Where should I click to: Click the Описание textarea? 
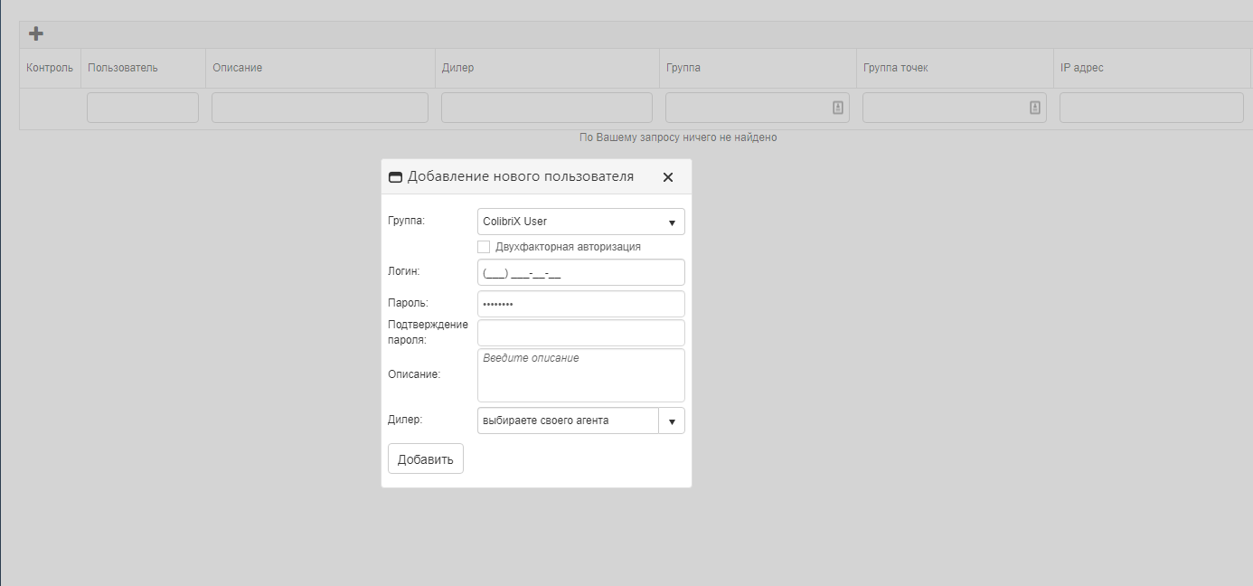click(x=581, y=375)
